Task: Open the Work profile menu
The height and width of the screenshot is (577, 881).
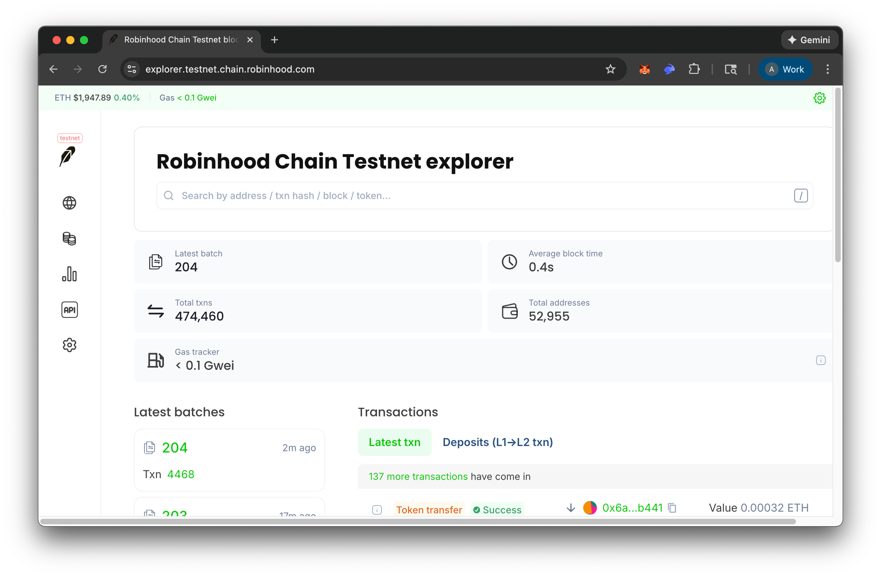Action: coord(785,69)
